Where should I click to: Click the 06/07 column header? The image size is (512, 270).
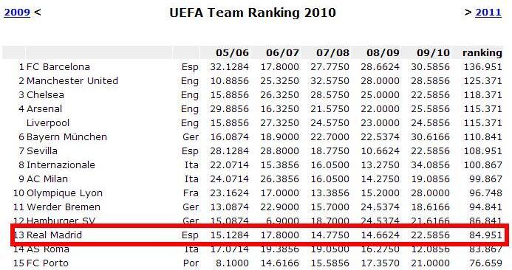pos(282,53)
